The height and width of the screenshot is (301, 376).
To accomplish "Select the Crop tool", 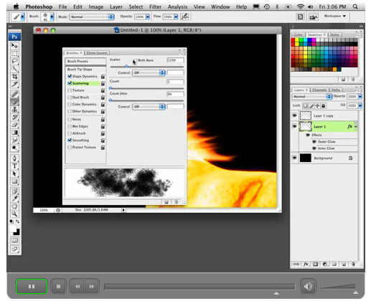I will click(x=14, y=77).
